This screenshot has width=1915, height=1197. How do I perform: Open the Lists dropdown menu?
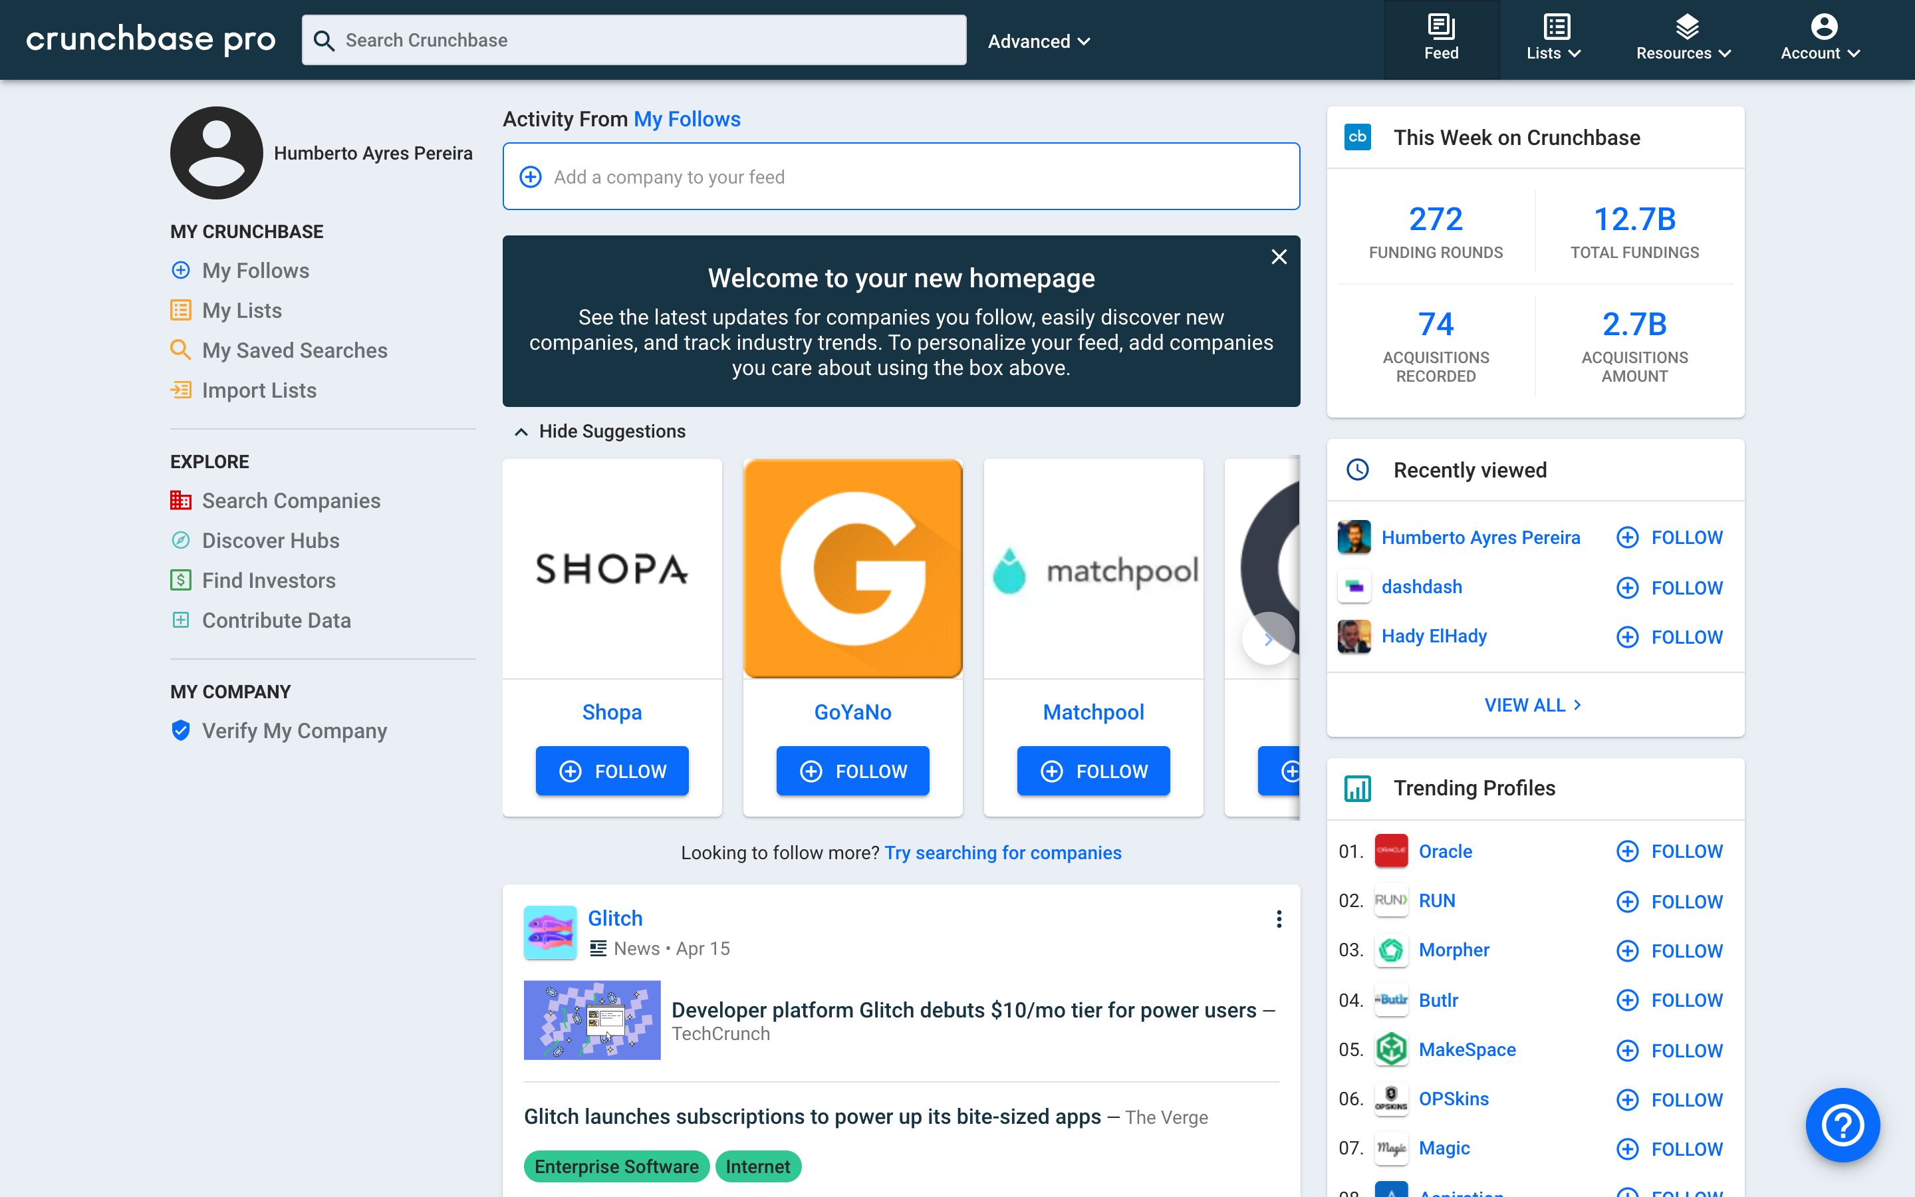[1553, 39]
